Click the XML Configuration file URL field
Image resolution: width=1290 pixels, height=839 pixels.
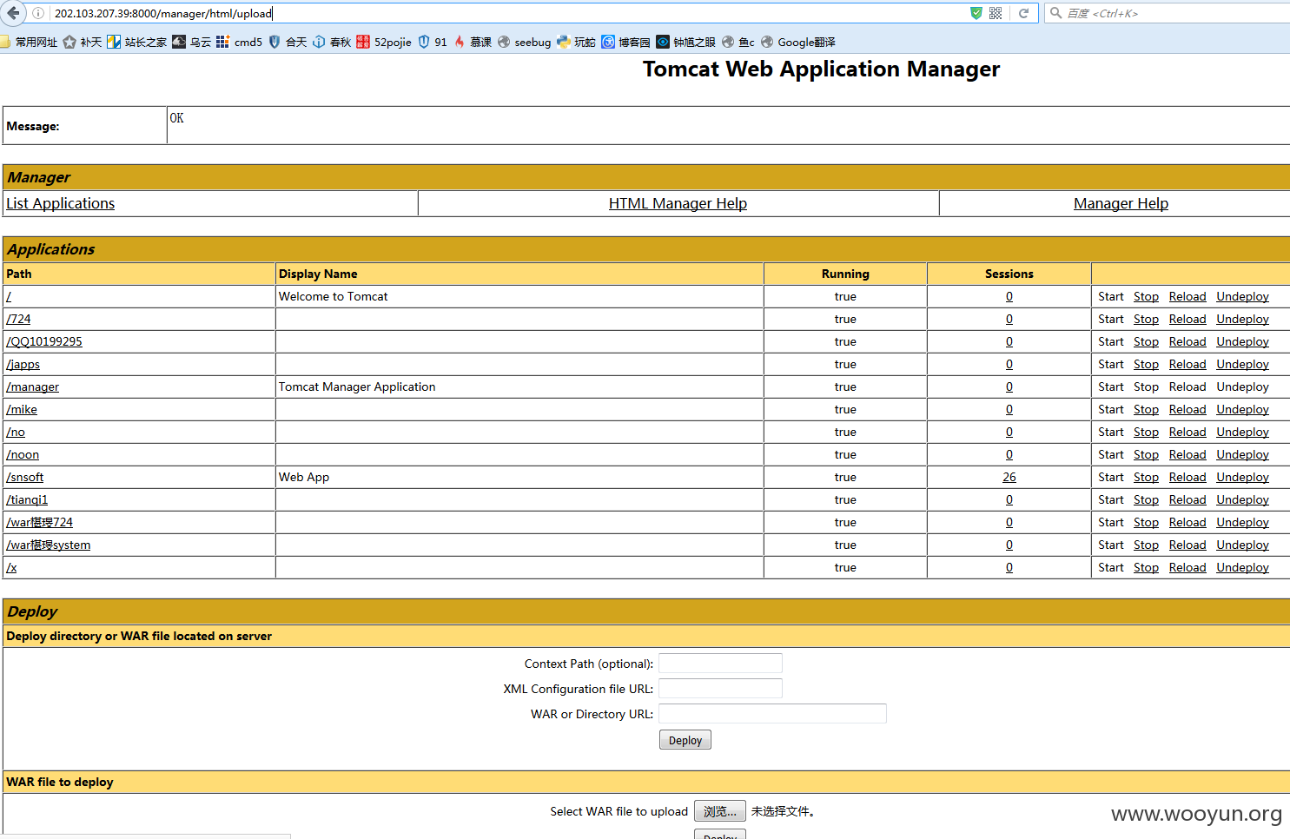720,689
